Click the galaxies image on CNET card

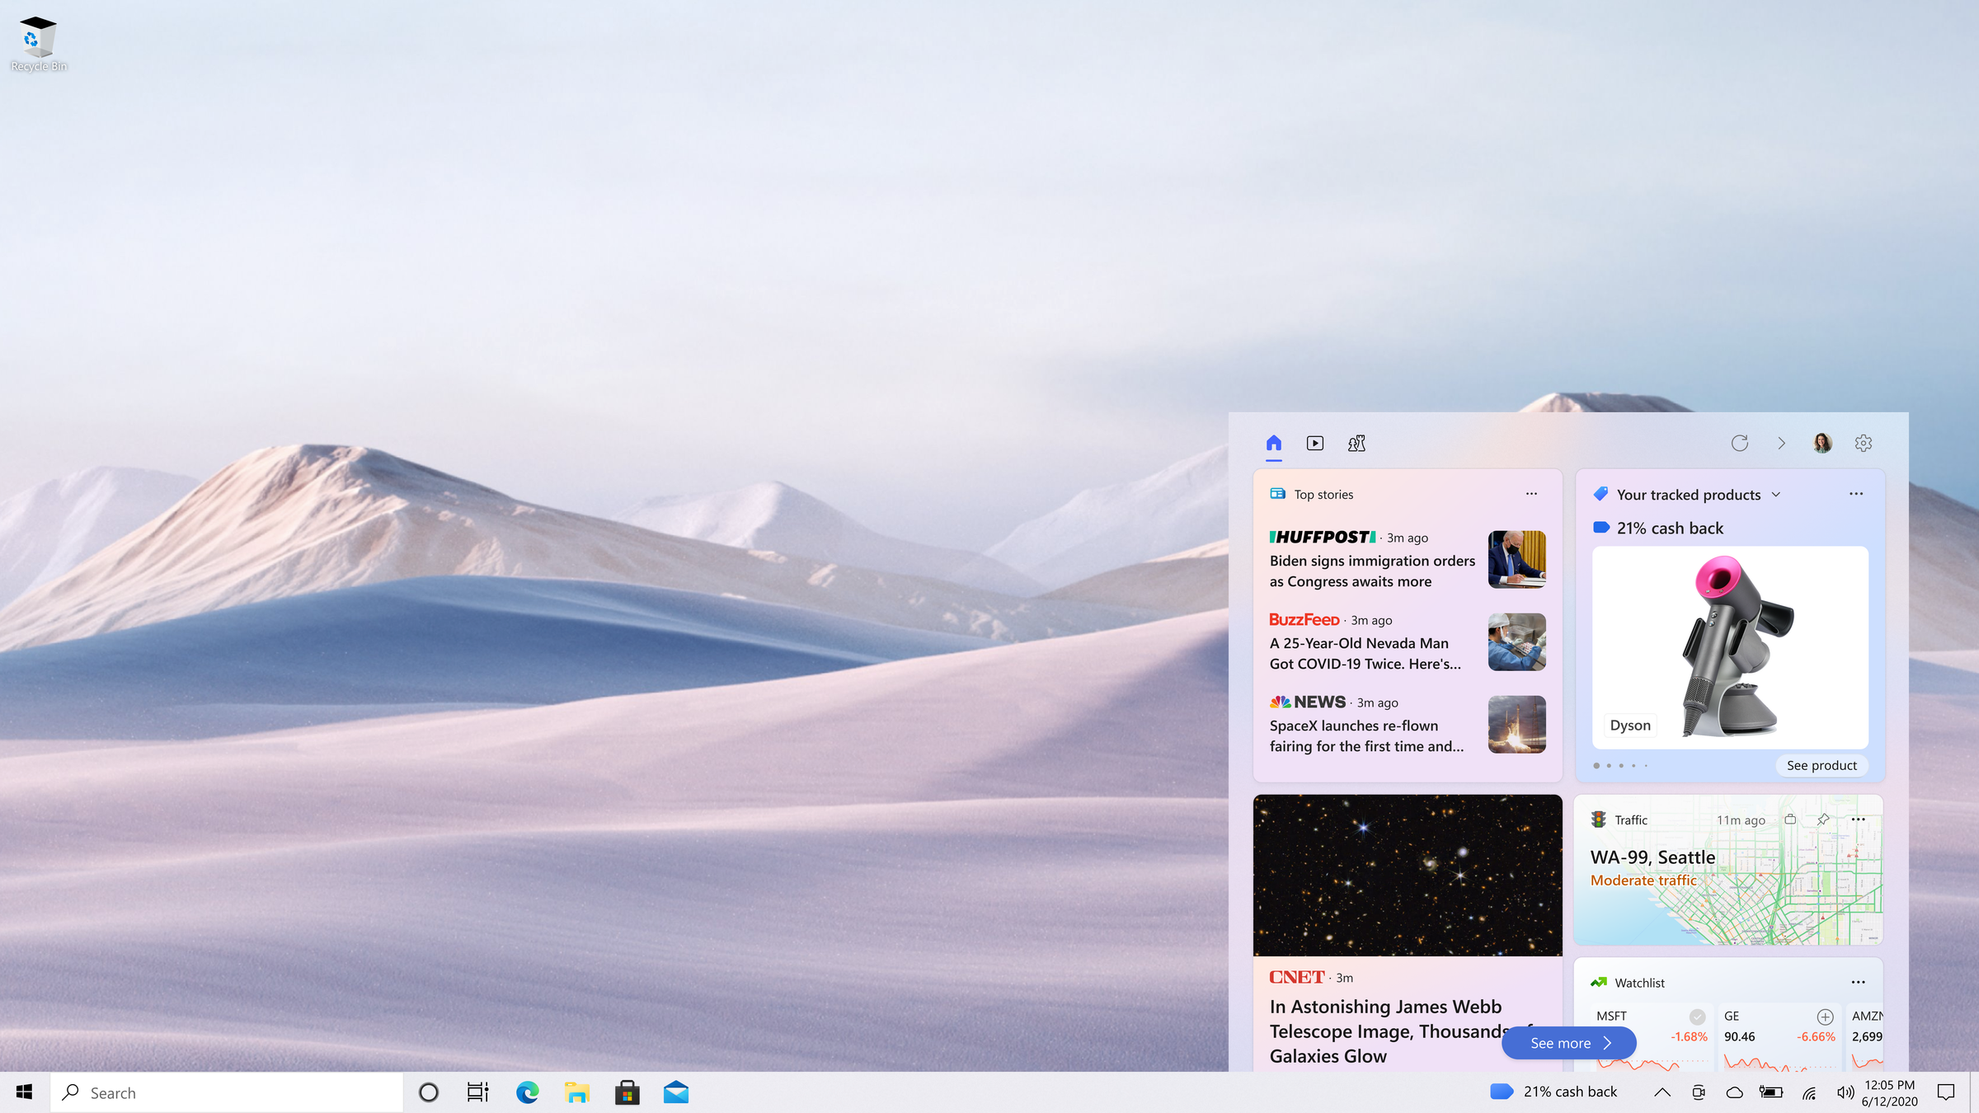1408,876
